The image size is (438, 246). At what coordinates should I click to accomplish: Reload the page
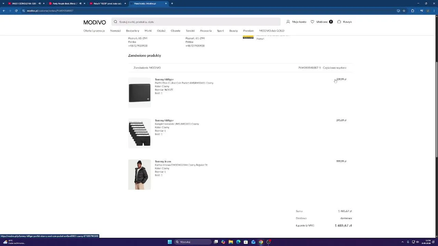coord(16,11)
